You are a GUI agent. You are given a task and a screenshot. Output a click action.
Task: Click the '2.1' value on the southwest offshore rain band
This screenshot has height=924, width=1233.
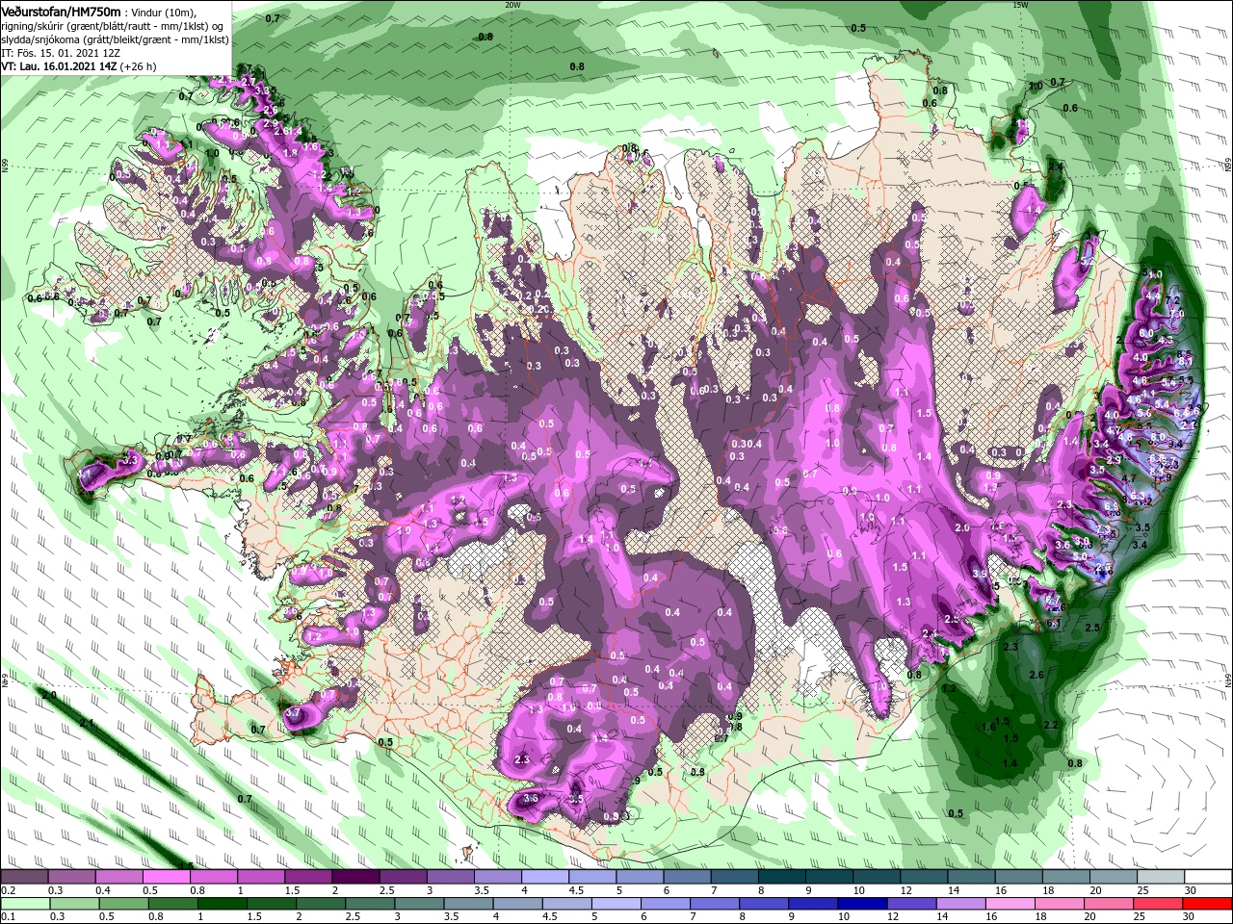click(87, 723)
